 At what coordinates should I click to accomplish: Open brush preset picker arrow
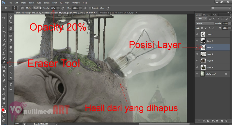tap(18, 8)
